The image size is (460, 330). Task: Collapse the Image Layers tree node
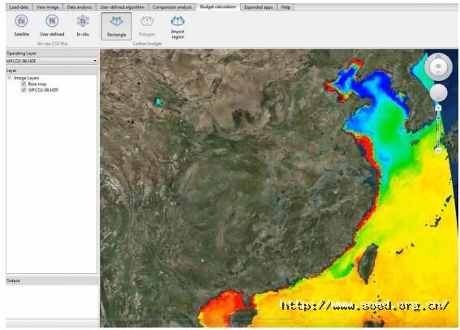pyautogui.click(x=10, y=78)
